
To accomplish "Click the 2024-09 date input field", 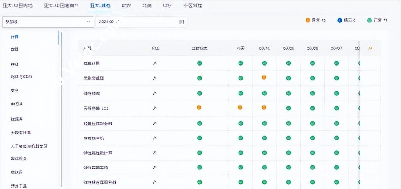I will pyautogui.click(x=138, y=22).
